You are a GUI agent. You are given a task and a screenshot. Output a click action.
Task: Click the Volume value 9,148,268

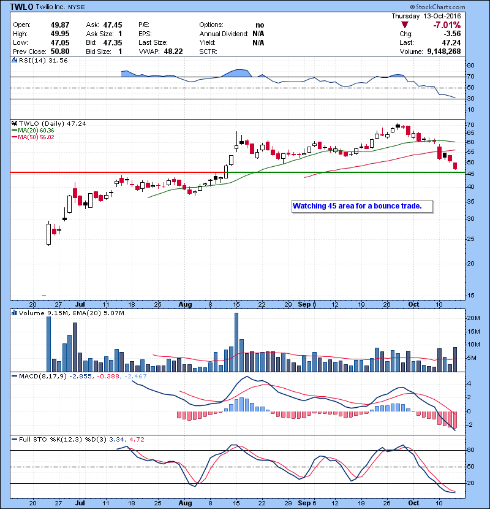[x=444, y=52]
